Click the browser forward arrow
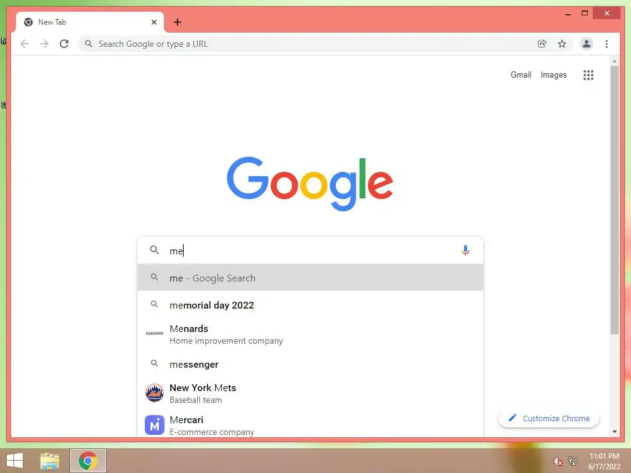631x473 pixels. coord(44,44)
